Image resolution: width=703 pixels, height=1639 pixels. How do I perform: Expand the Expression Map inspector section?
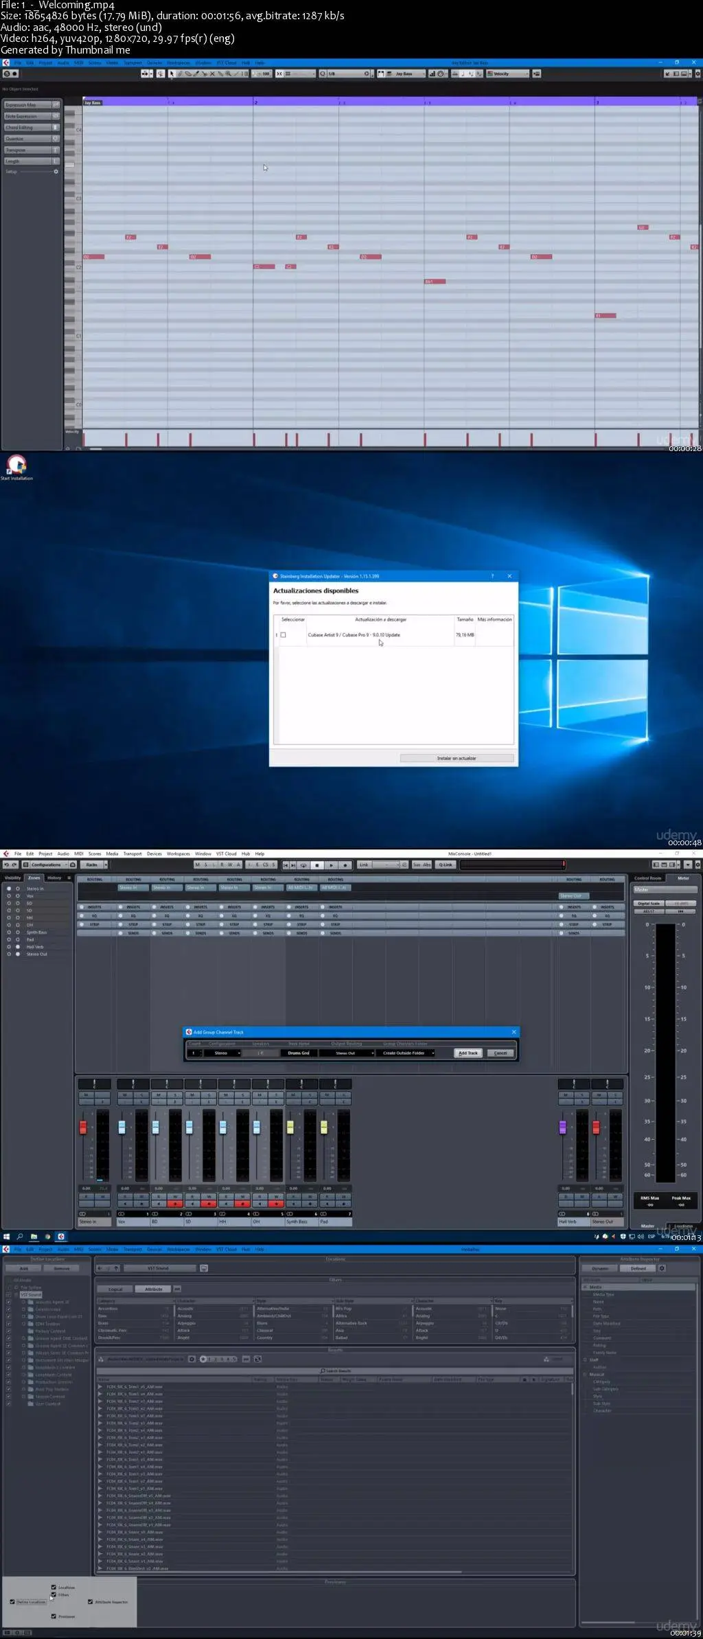click(x=32, y=105)
